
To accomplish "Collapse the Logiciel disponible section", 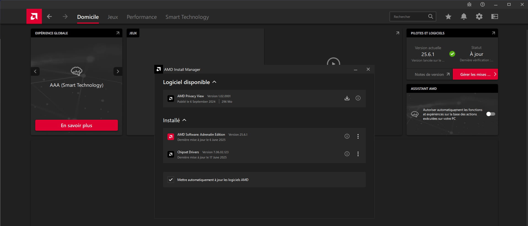I will (x=215, y=82).
